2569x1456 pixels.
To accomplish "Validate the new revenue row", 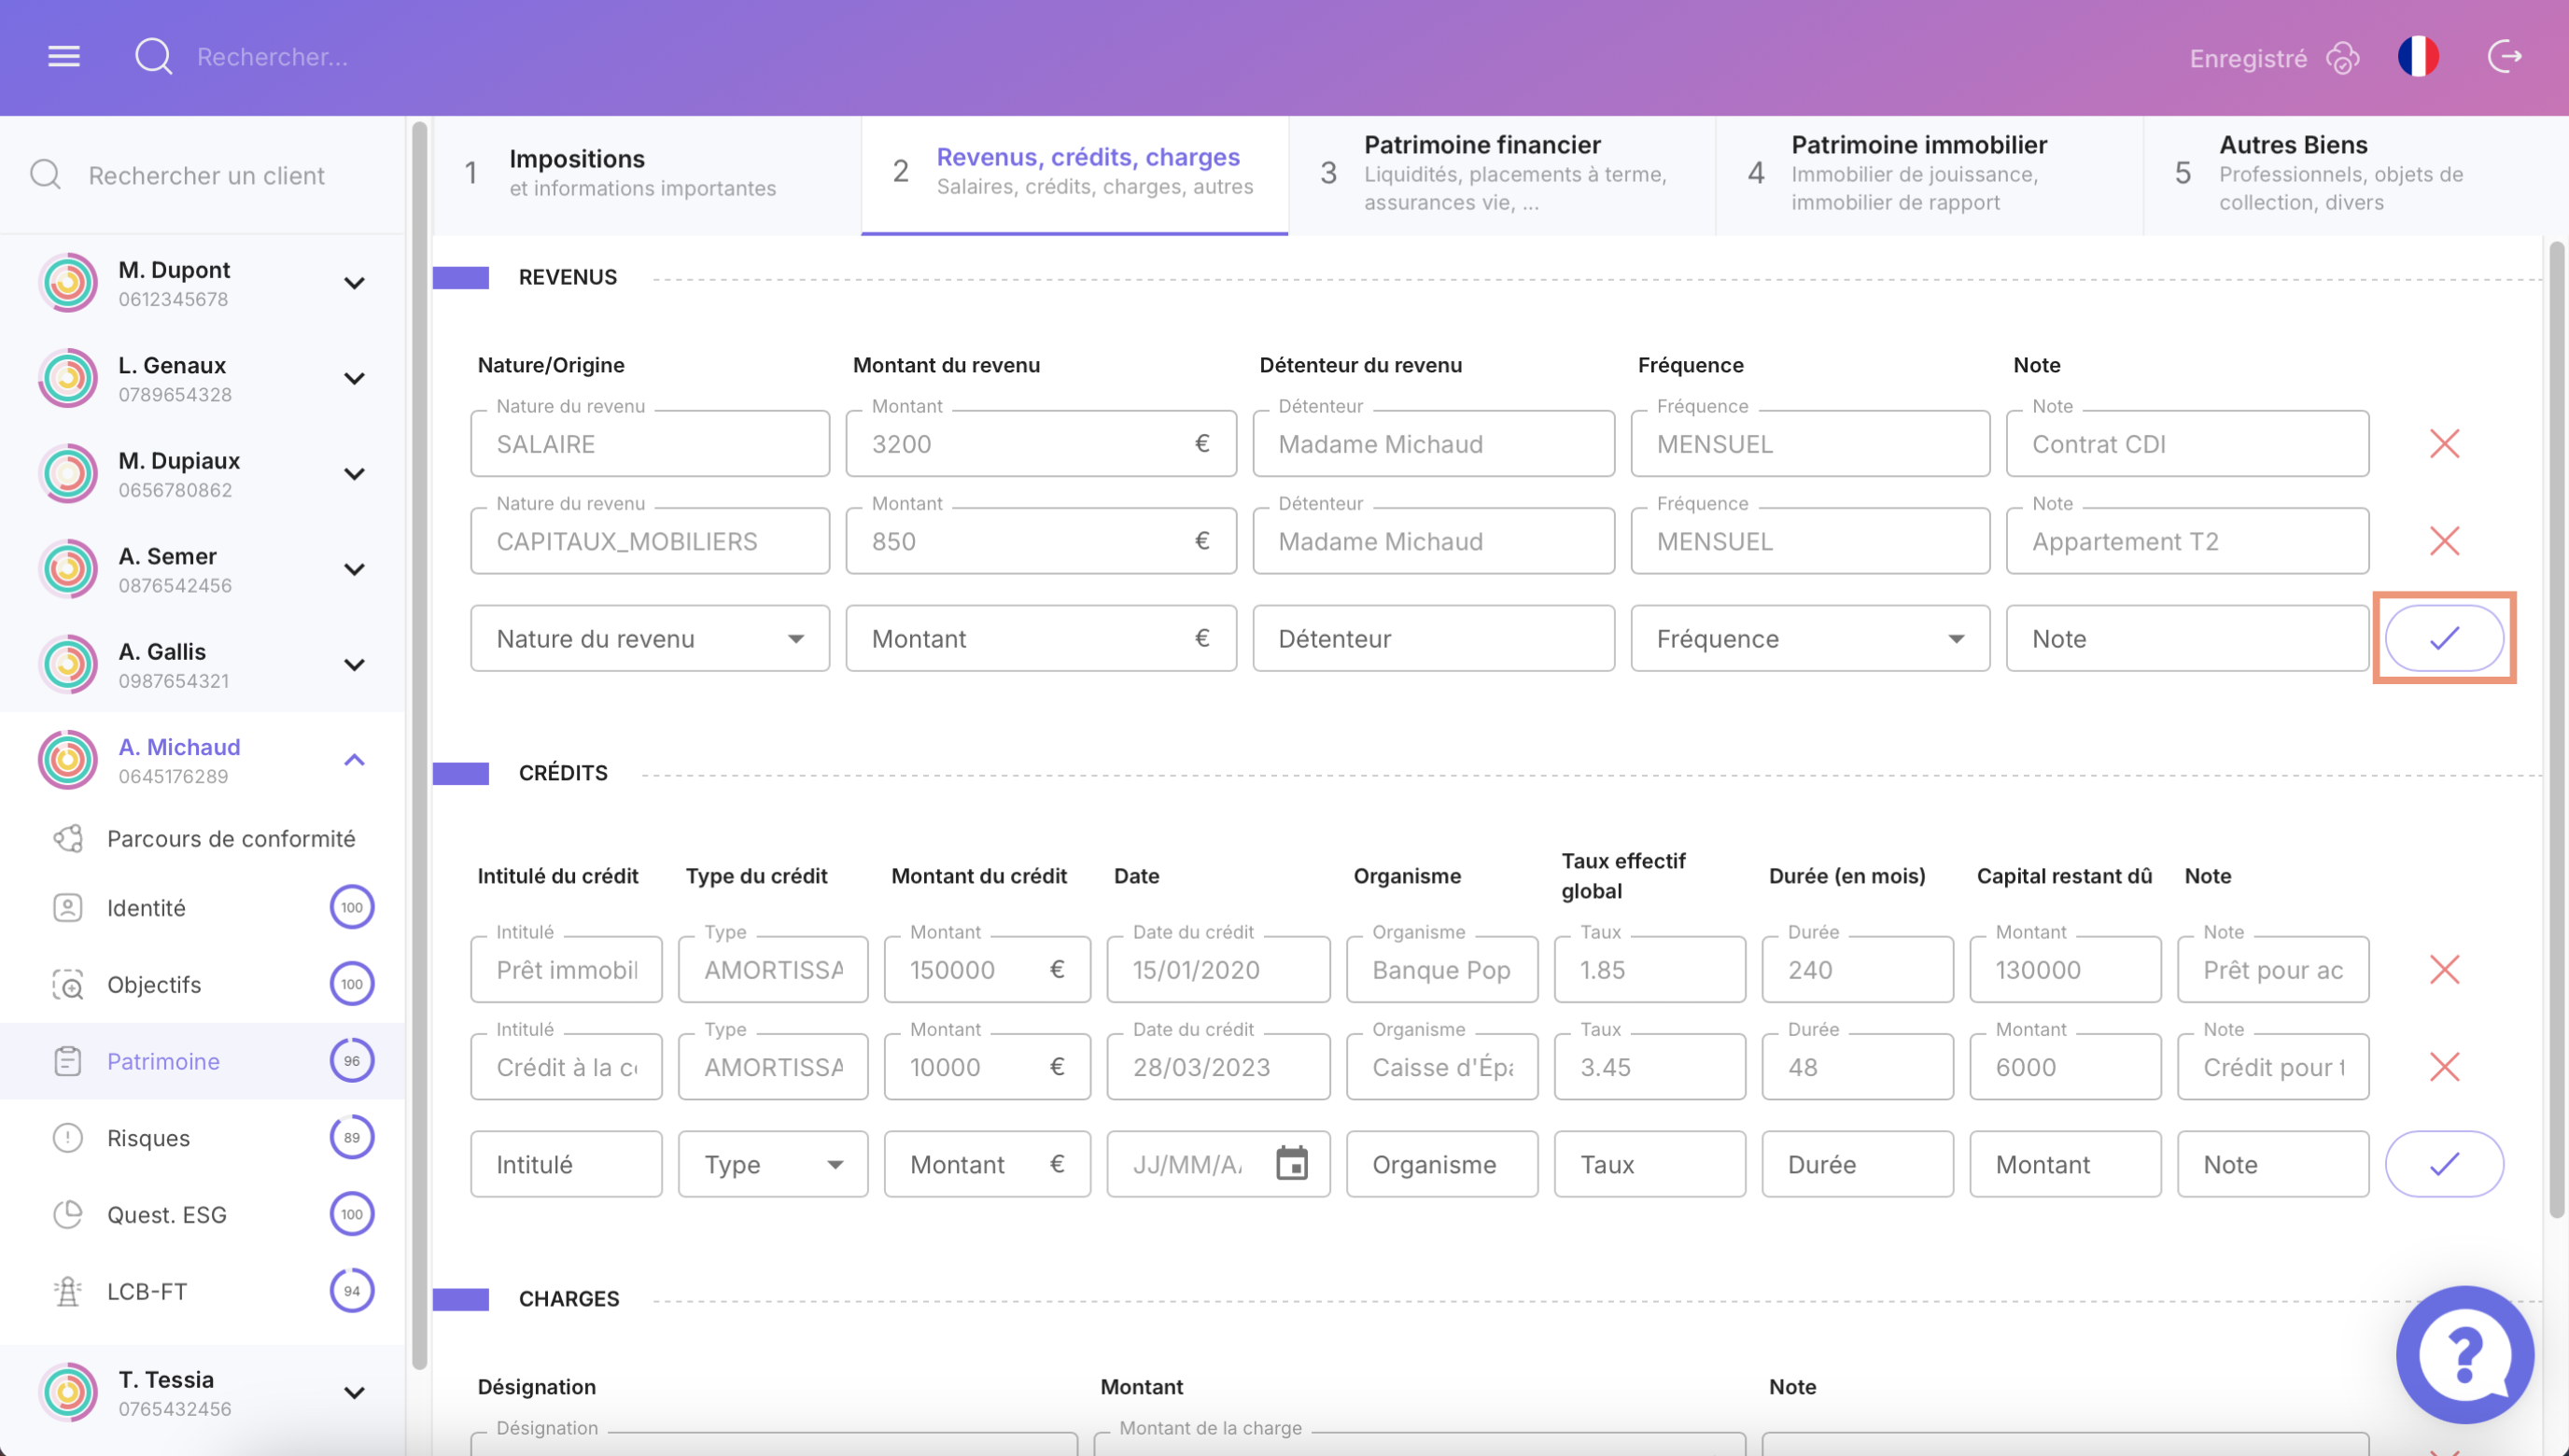I will [x=2444, y=638].
